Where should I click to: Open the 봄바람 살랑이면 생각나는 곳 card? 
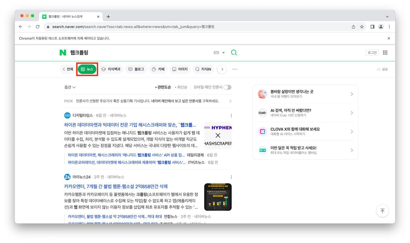(x=305, y=94)
